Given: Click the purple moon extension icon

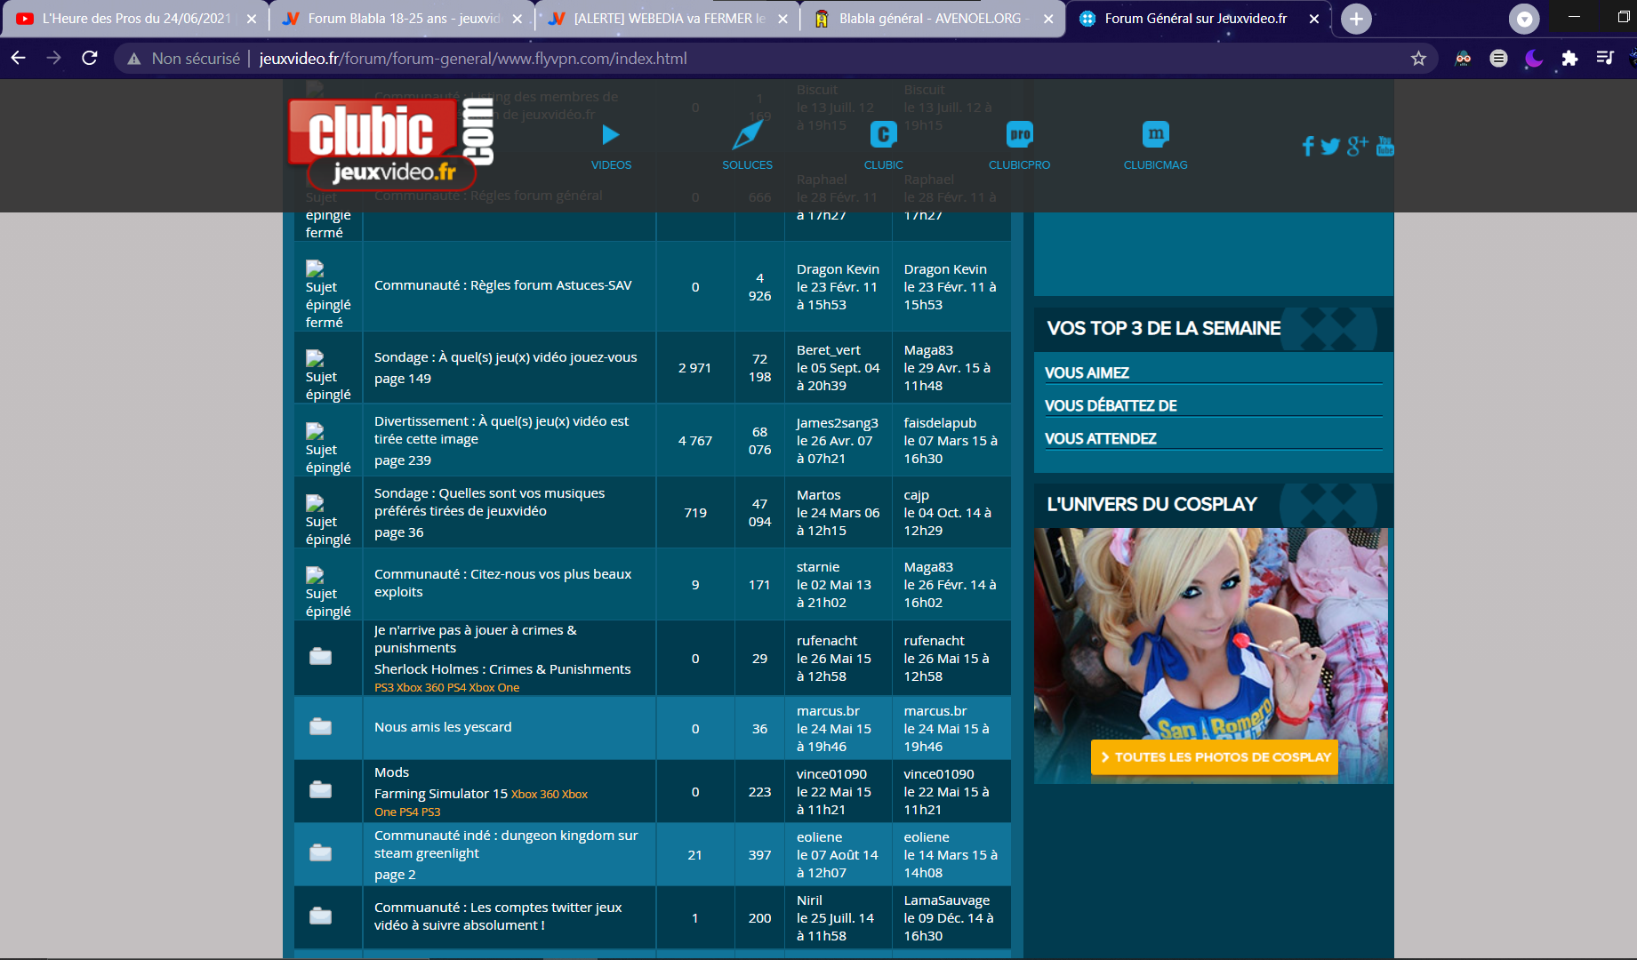Looking at the screenshot, I should pos(1534,59).
